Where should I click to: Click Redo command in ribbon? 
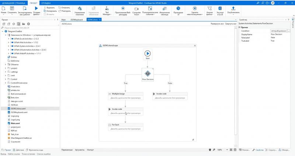(65, 11)
